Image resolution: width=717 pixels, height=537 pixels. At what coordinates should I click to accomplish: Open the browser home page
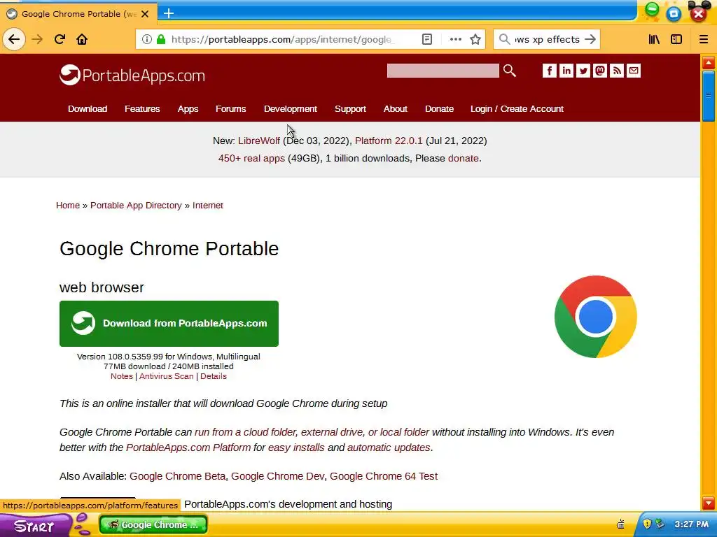[82, 39]
